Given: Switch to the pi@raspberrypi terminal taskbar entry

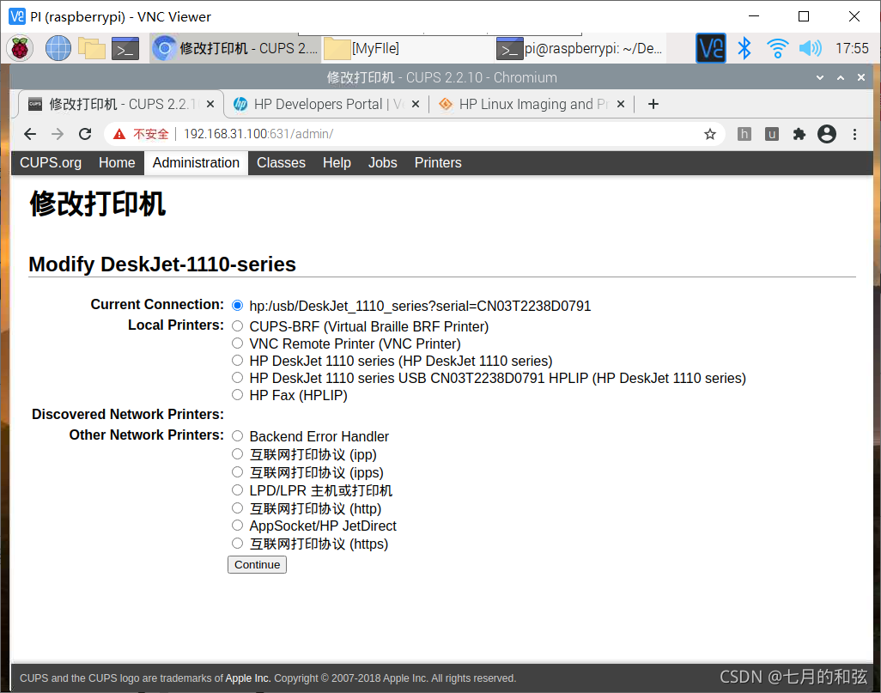Looking at the screenshot, I should pos(580,48).
